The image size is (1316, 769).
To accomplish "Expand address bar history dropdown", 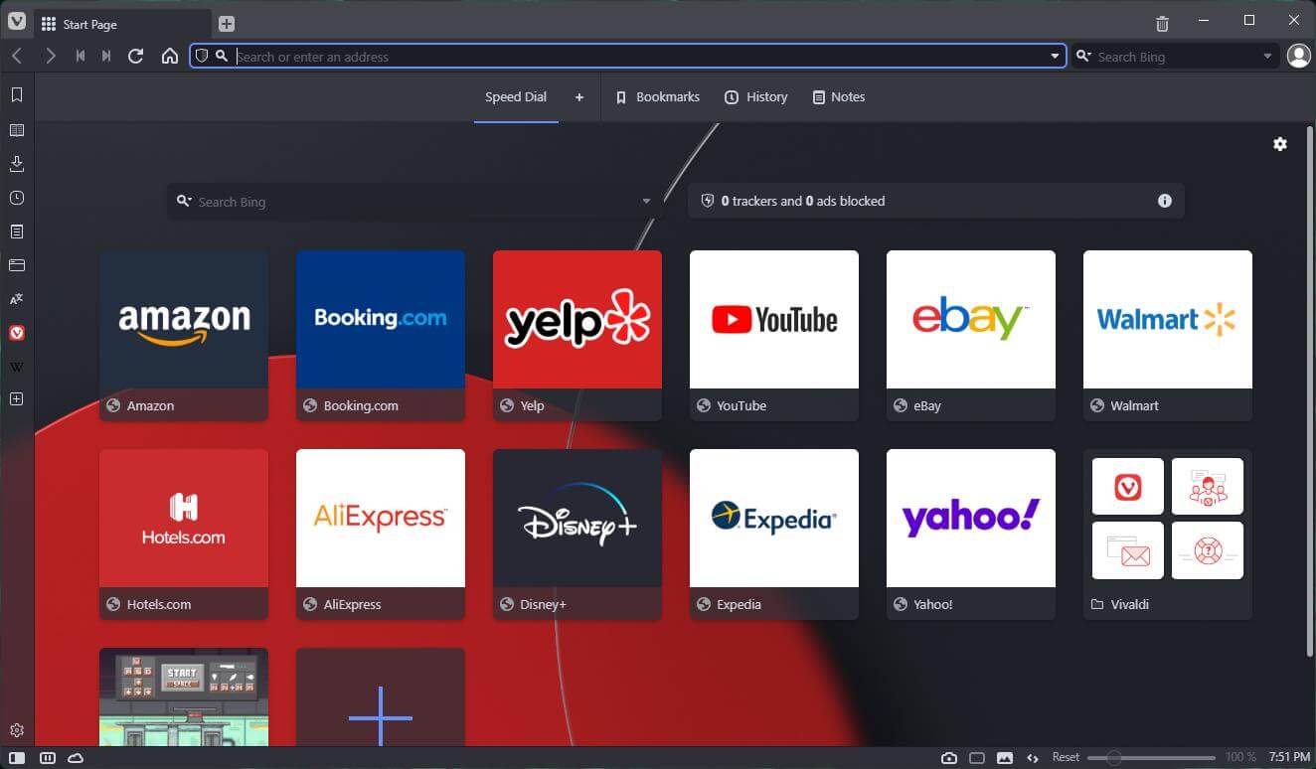I will [x=1055, y=57].
